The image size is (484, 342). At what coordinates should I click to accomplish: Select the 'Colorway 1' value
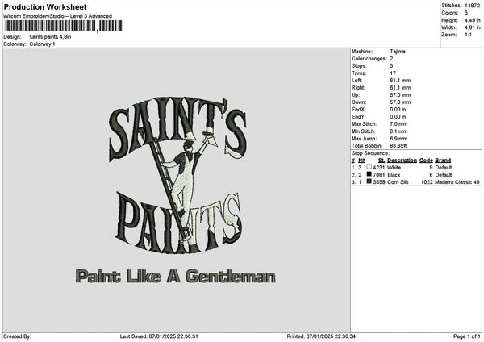(42, 44)
